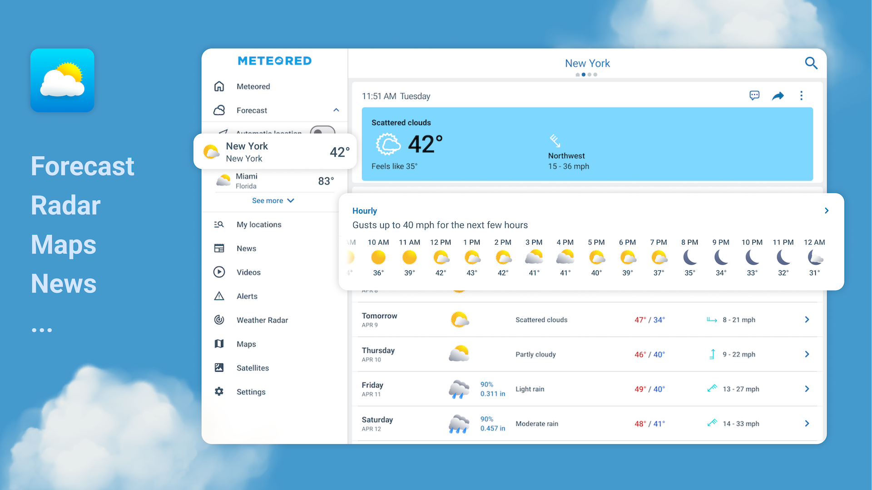Viewport: 872px width, 490px height.
Task: Select My locations in the sidebar
Action: click(x=259, y=225)
